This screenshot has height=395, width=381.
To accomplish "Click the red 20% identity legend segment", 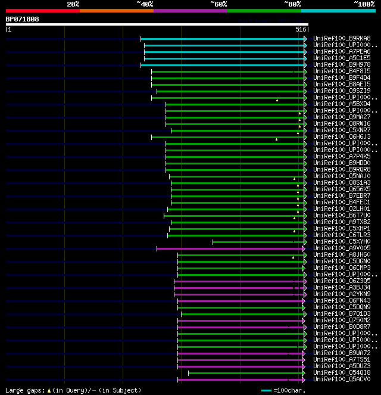I will (43, 11).
